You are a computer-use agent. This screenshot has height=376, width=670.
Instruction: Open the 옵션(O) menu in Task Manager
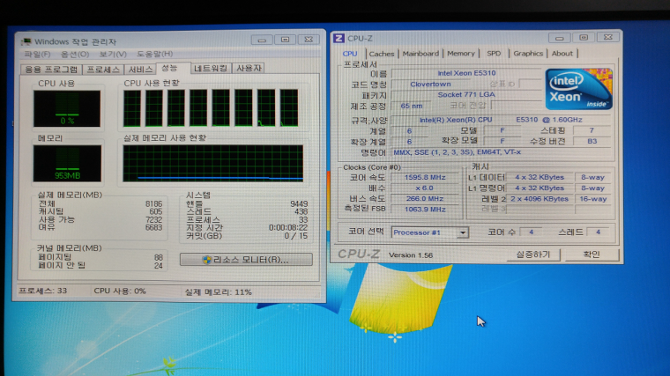[x=75, y=55]
